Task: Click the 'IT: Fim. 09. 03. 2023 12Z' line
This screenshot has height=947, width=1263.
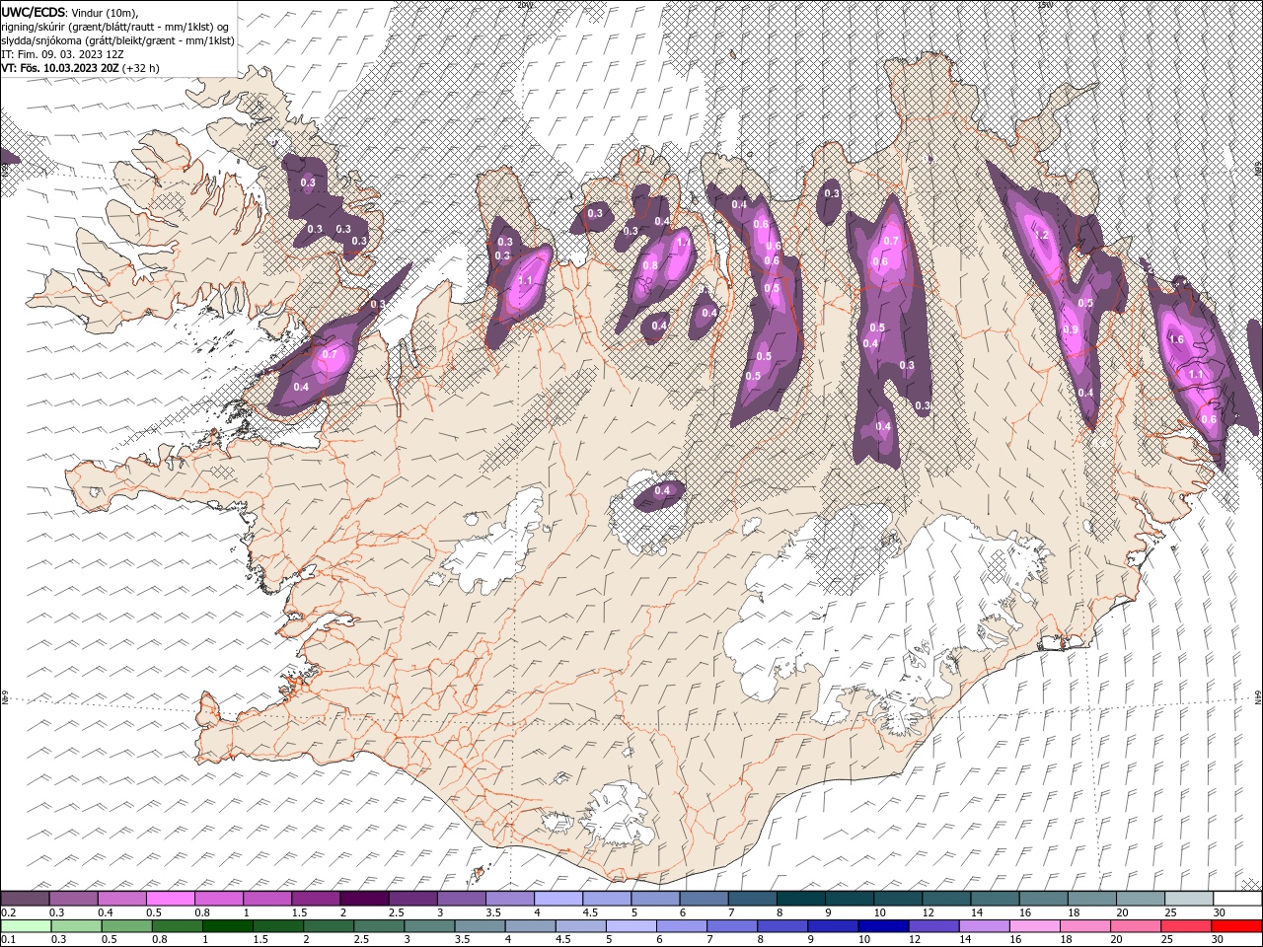Action: coord(62,54)
